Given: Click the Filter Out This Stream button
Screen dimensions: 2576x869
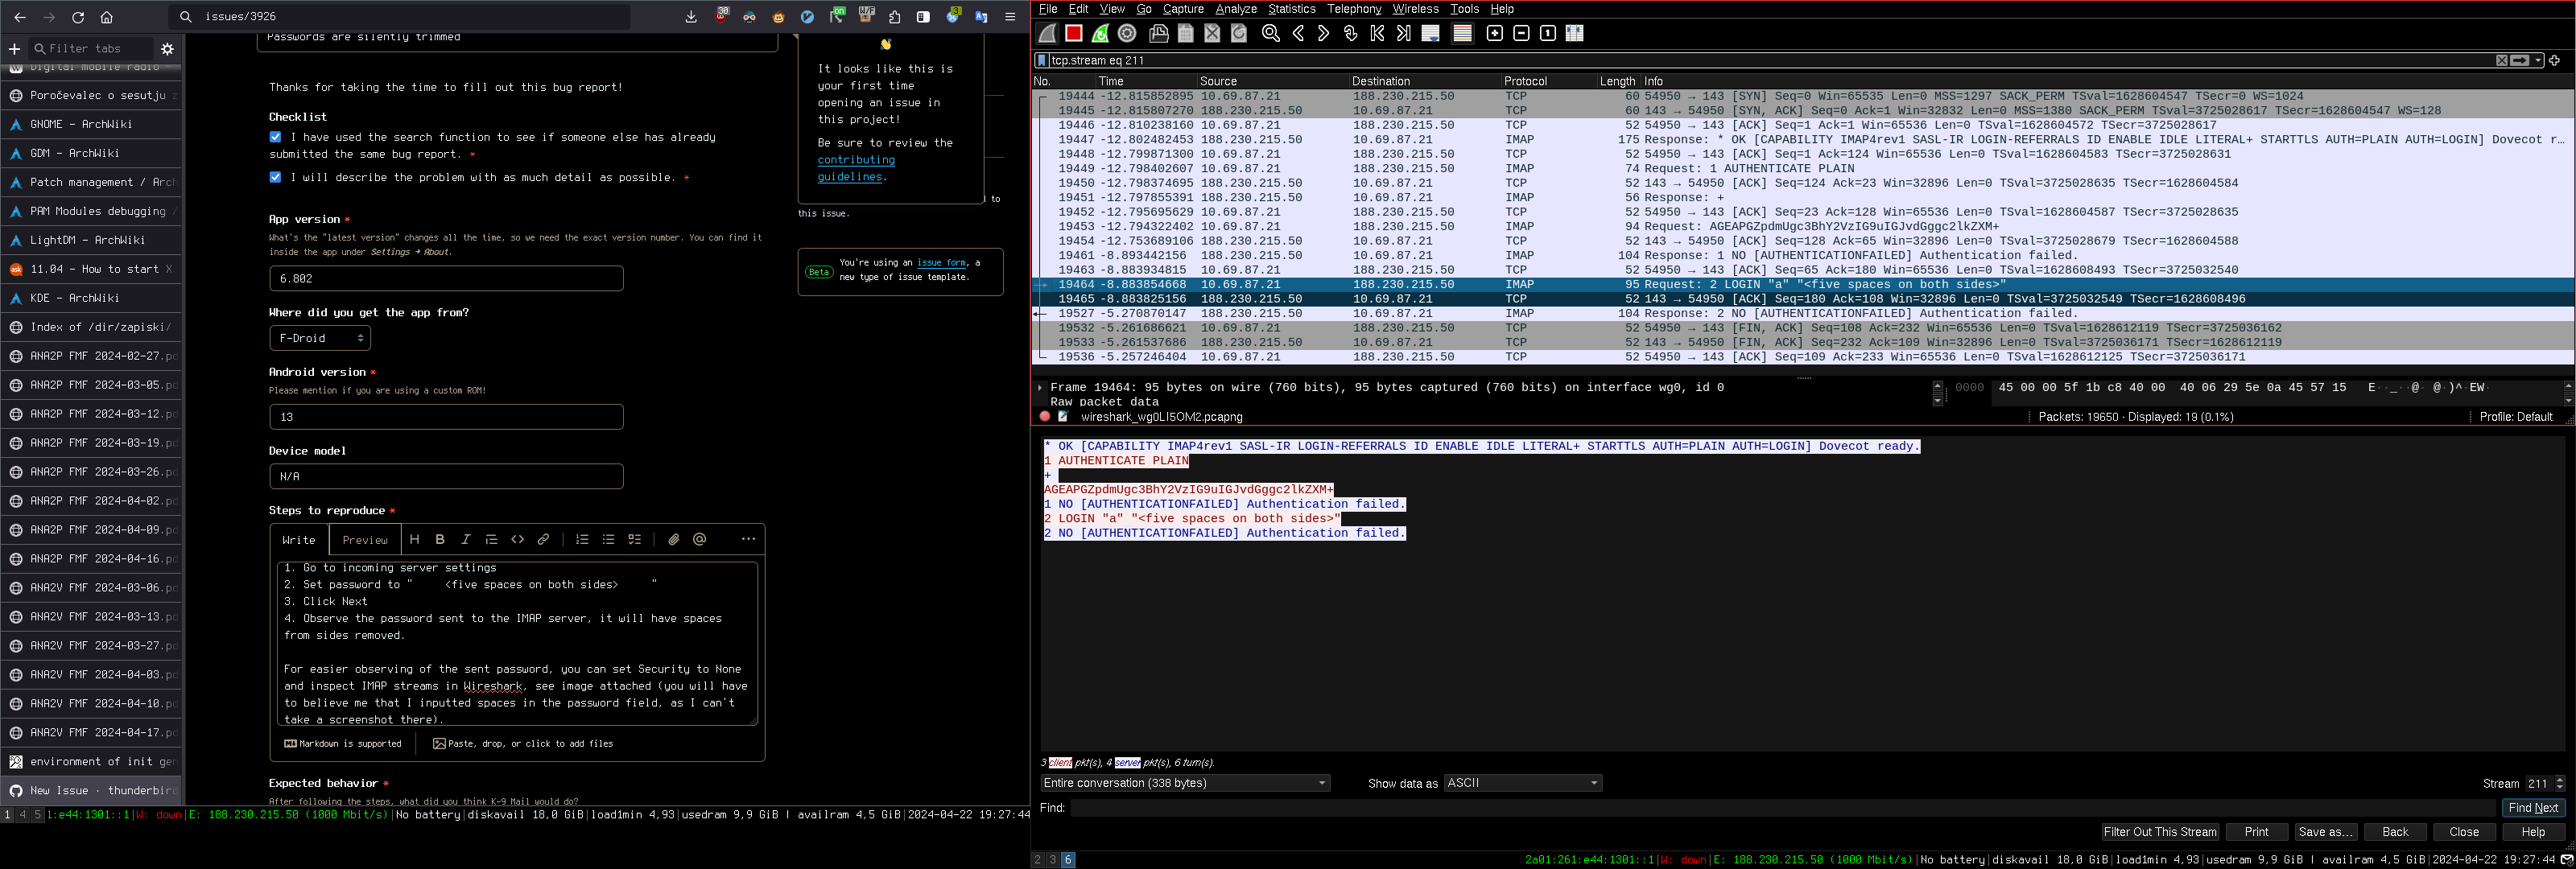Looking at the screenshot, I should tap(2160, 832).
